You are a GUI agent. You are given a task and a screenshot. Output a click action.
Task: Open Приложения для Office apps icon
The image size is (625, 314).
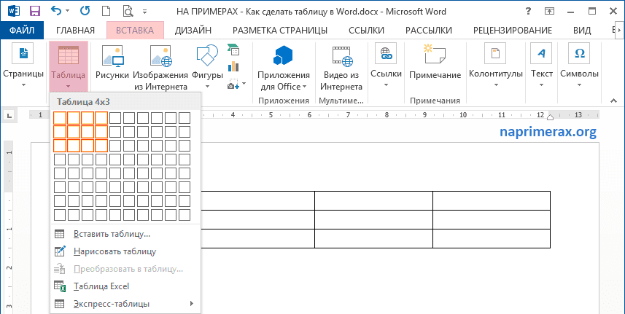pyautogui.click(x=283, y=55)
